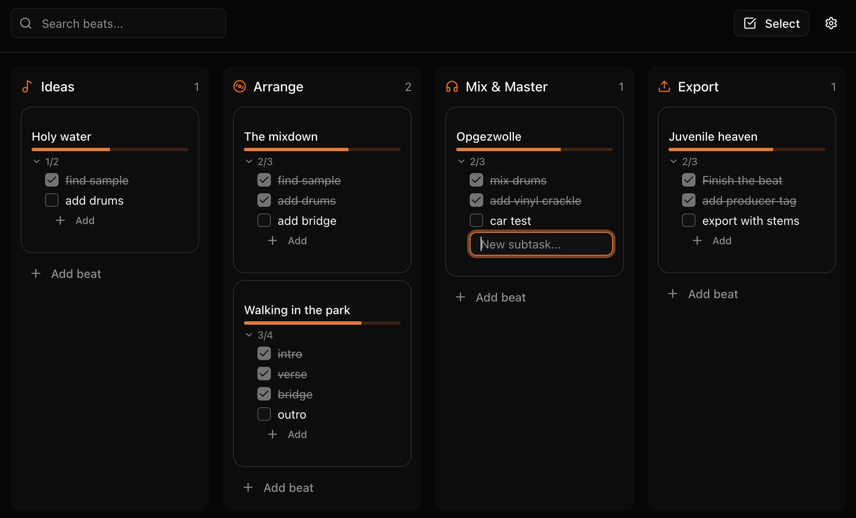
Task: Uncheck the intro subtask in Walking in the park
Action: [x=264, y=353]
